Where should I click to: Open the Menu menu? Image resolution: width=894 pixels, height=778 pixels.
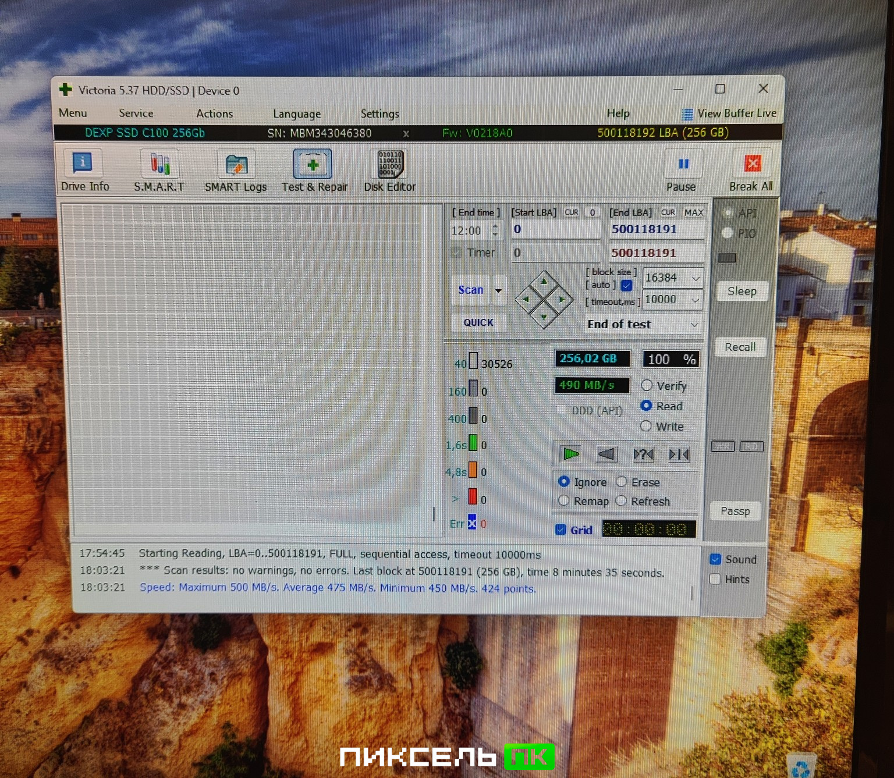pos(73,113)
